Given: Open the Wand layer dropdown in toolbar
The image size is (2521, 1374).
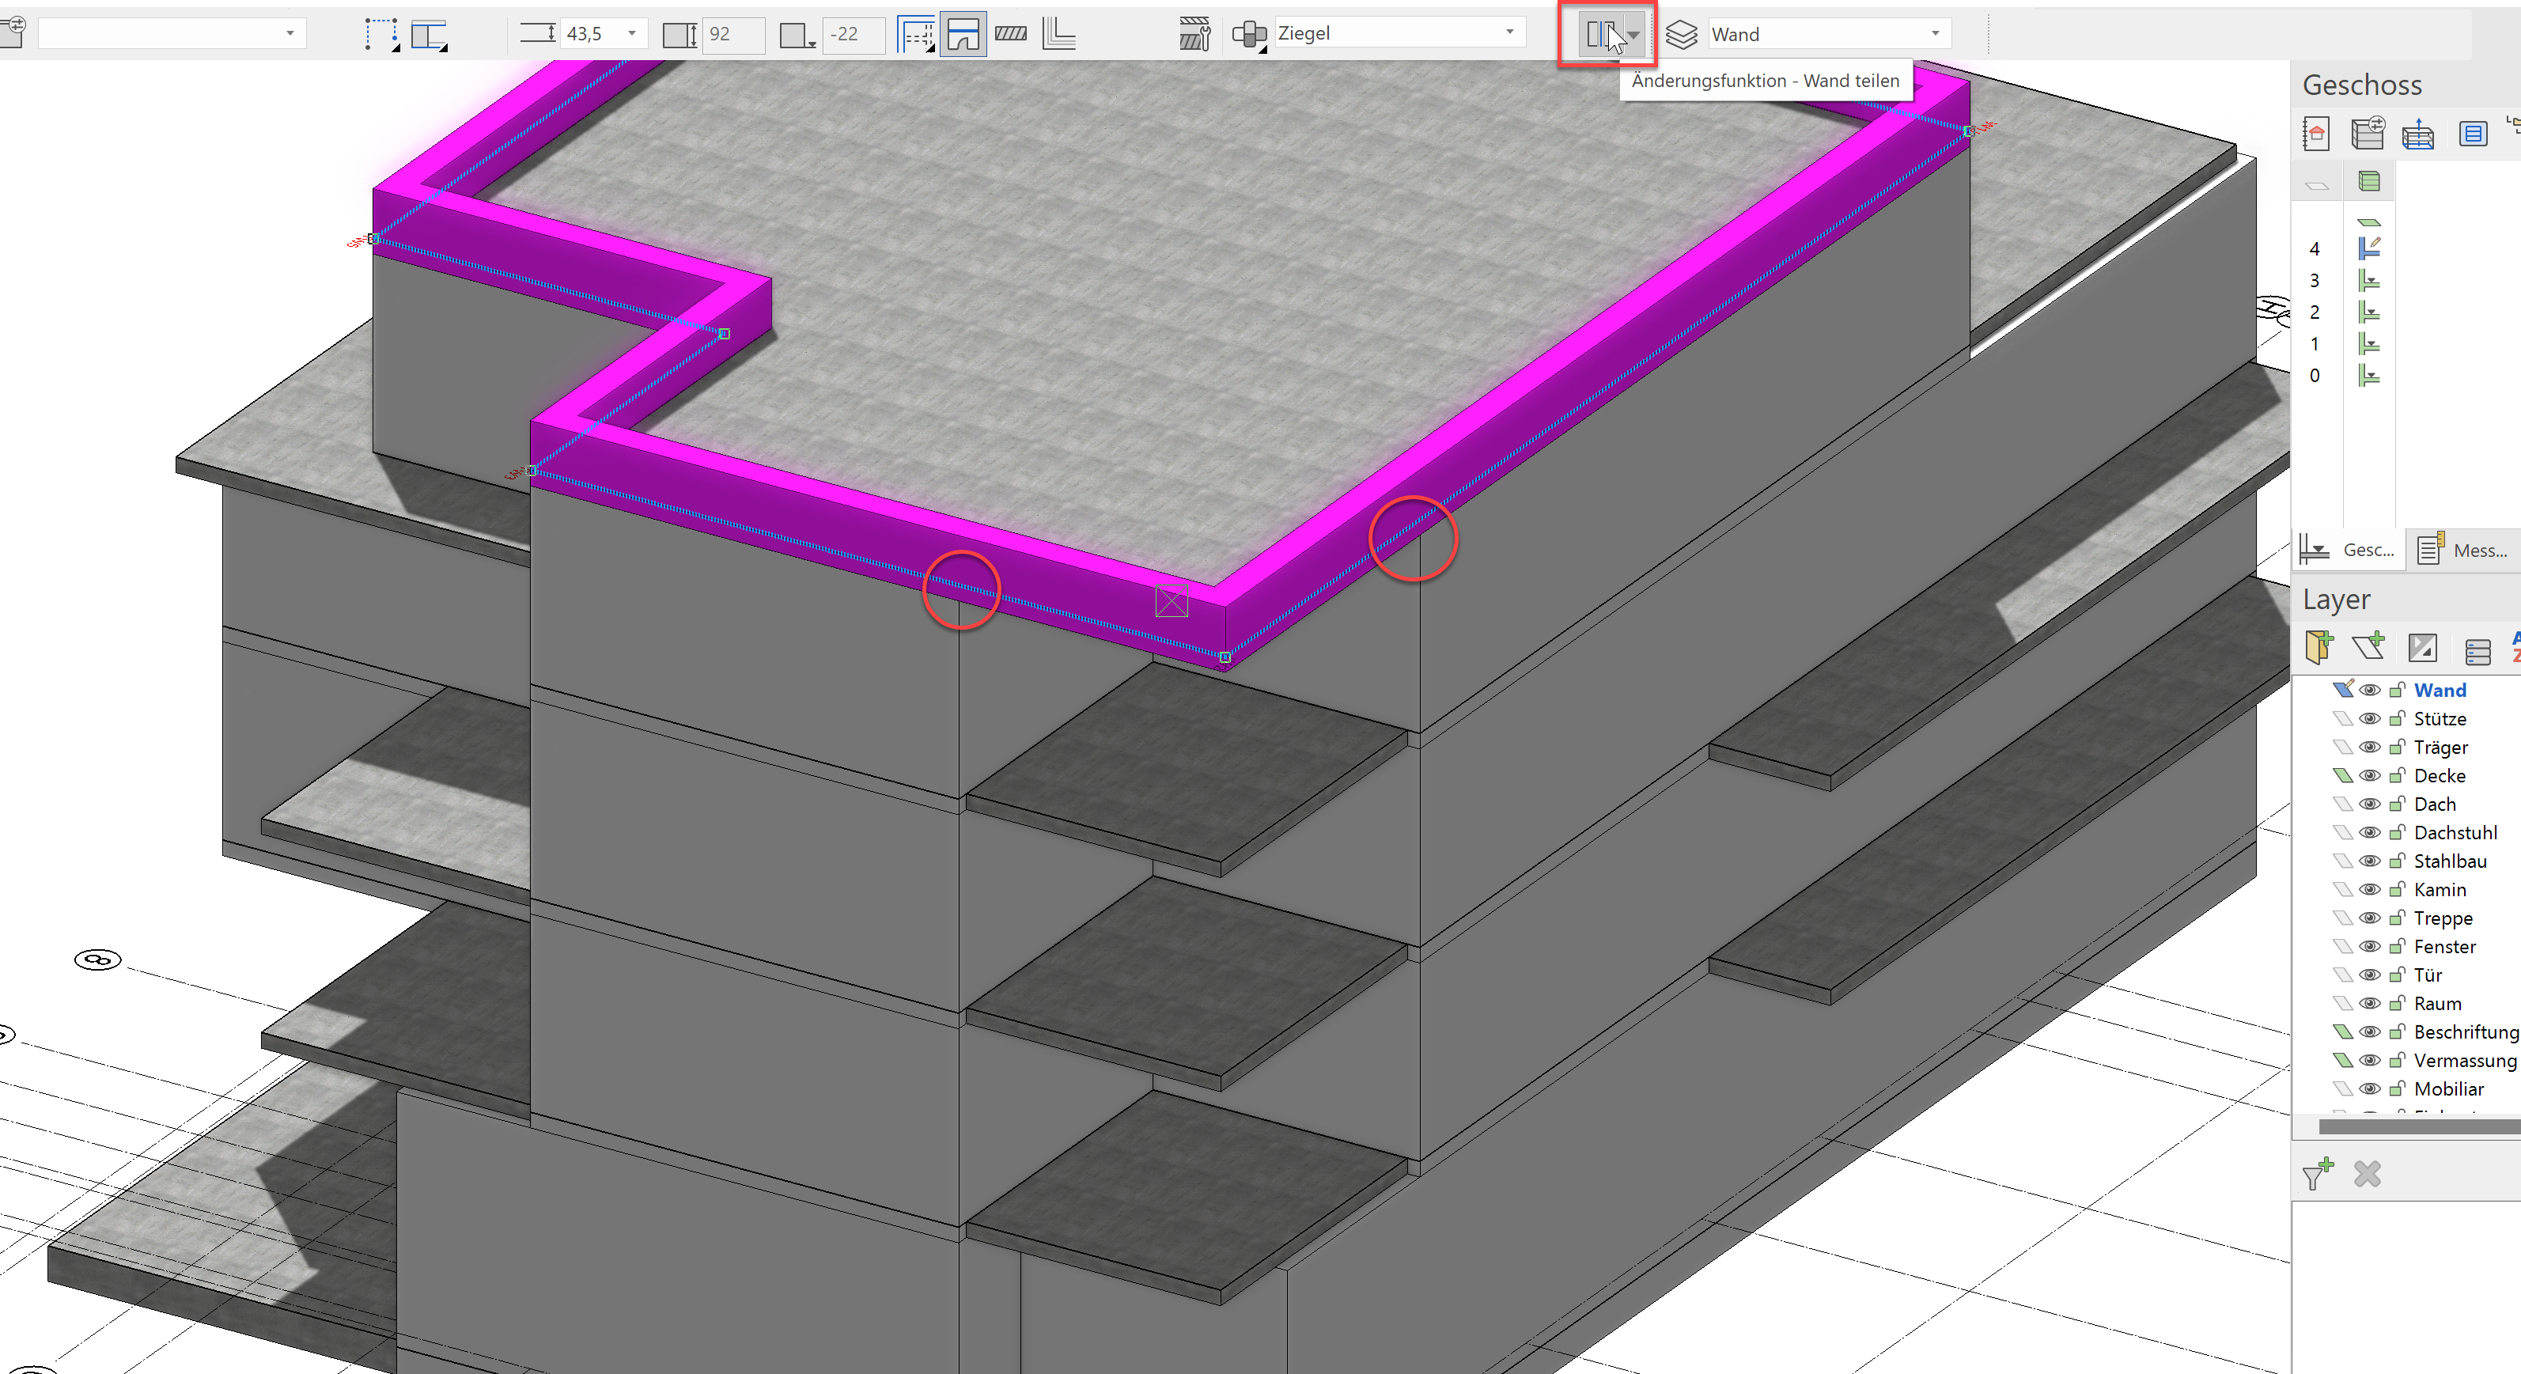Looking at the screenshot, I should tap(1935, 33).
